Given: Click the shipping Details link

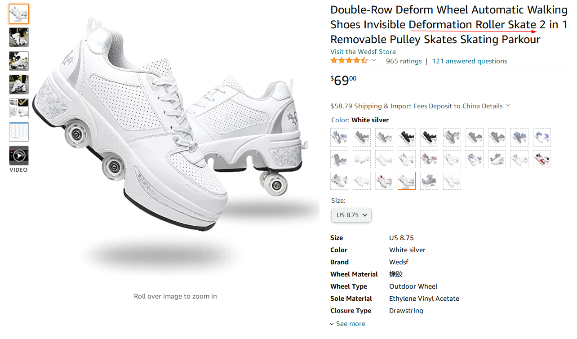Looking at the screenshot, I should (x=492, y=106).
